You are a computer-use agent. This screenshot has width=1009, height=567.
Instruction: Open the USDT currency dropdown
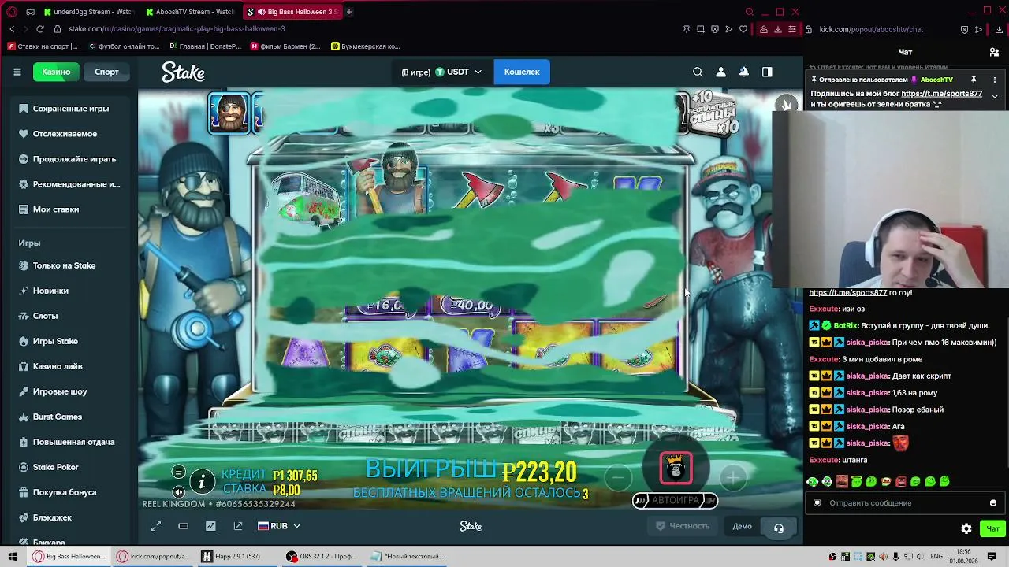[458, 72]
